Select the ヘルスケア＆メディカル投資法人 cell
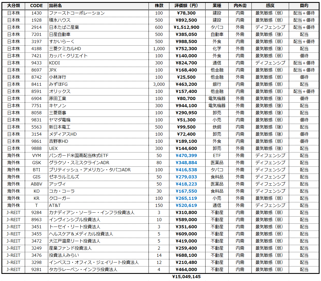This screenshot has width=321, height=281. pos(98,234)
